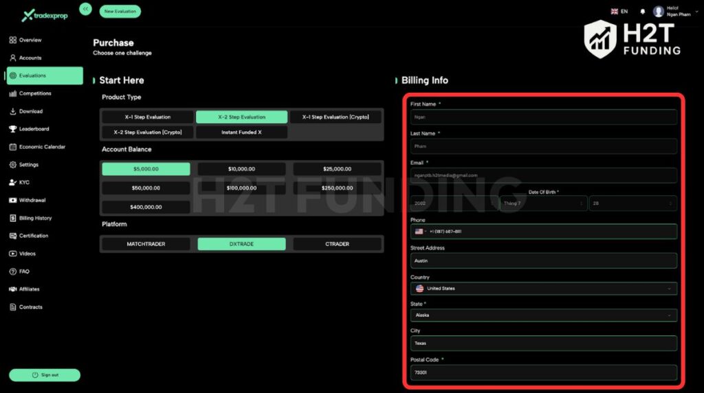The height and width of the screenshot is (393, 704).
Task: Open notifications bell icon
Action: (643, 12)
